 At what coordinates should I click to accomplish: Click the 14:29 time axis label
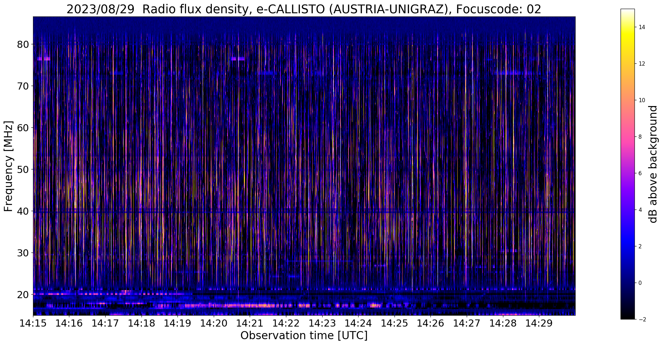(x=539, y=323)
